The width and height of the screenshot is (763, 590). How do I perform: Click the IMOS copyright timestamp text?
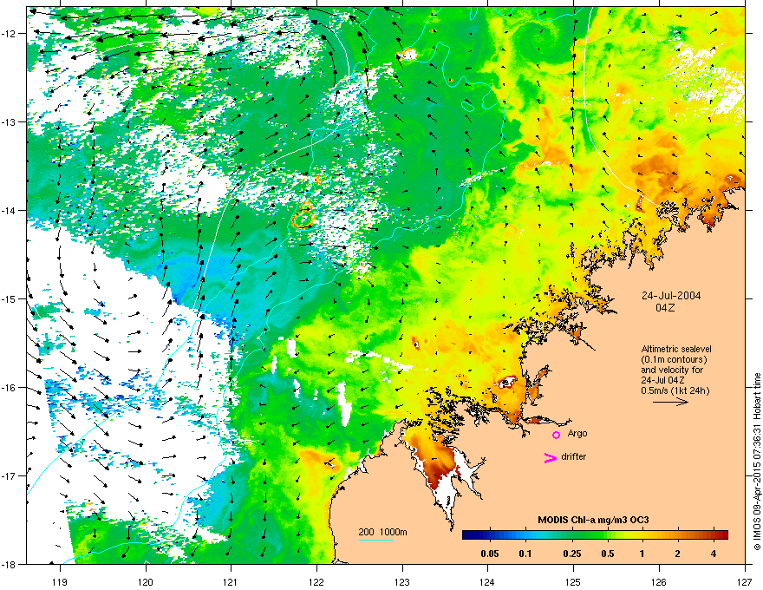tap(757, 462)
